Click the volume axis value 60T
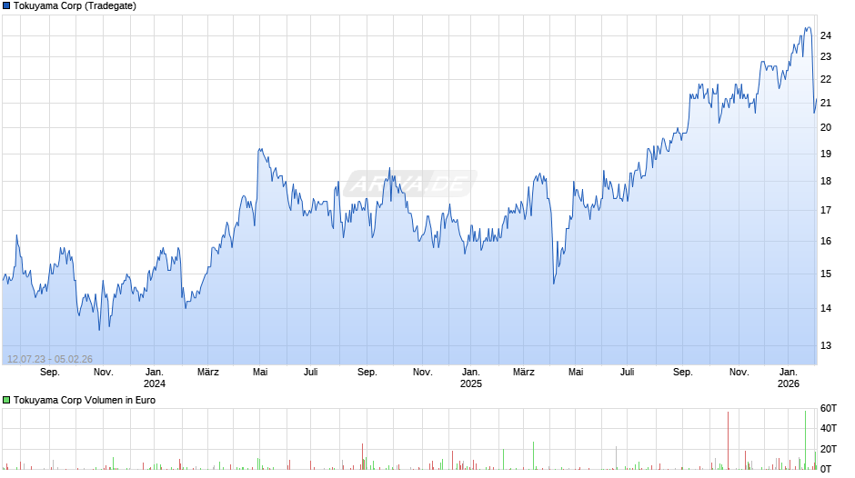855x478 pixels. 829,409
